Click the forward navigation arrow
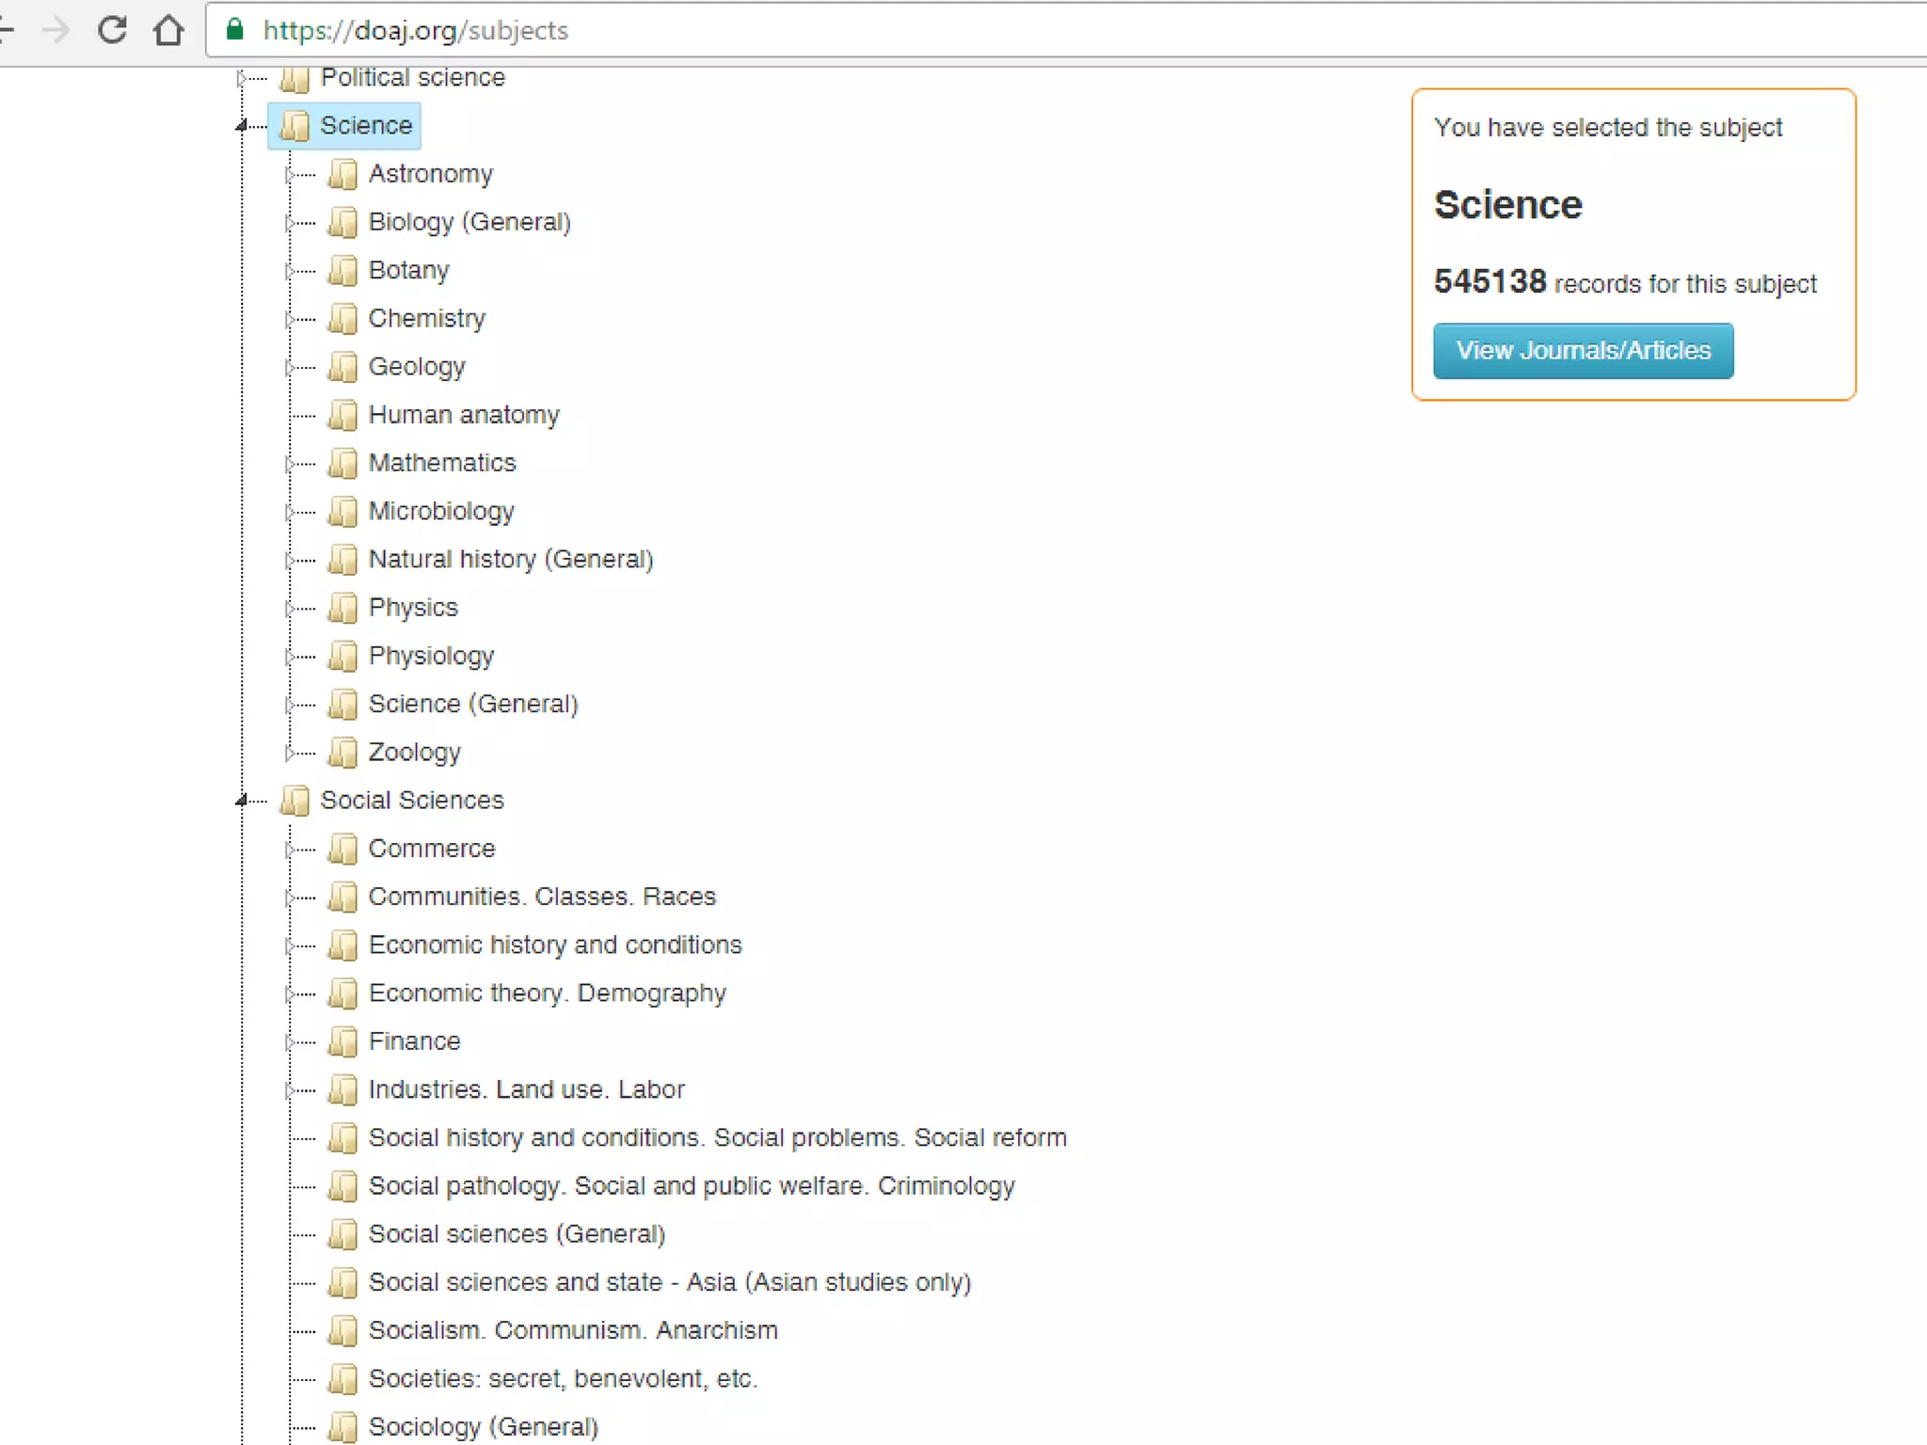 tap(56, 30)
